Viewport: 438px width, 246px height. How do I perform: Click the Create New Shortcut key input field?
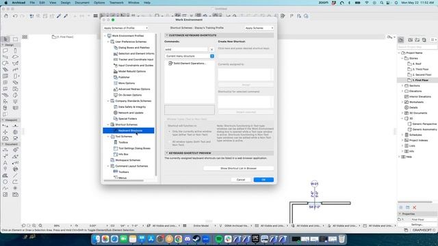pos(246,57)
